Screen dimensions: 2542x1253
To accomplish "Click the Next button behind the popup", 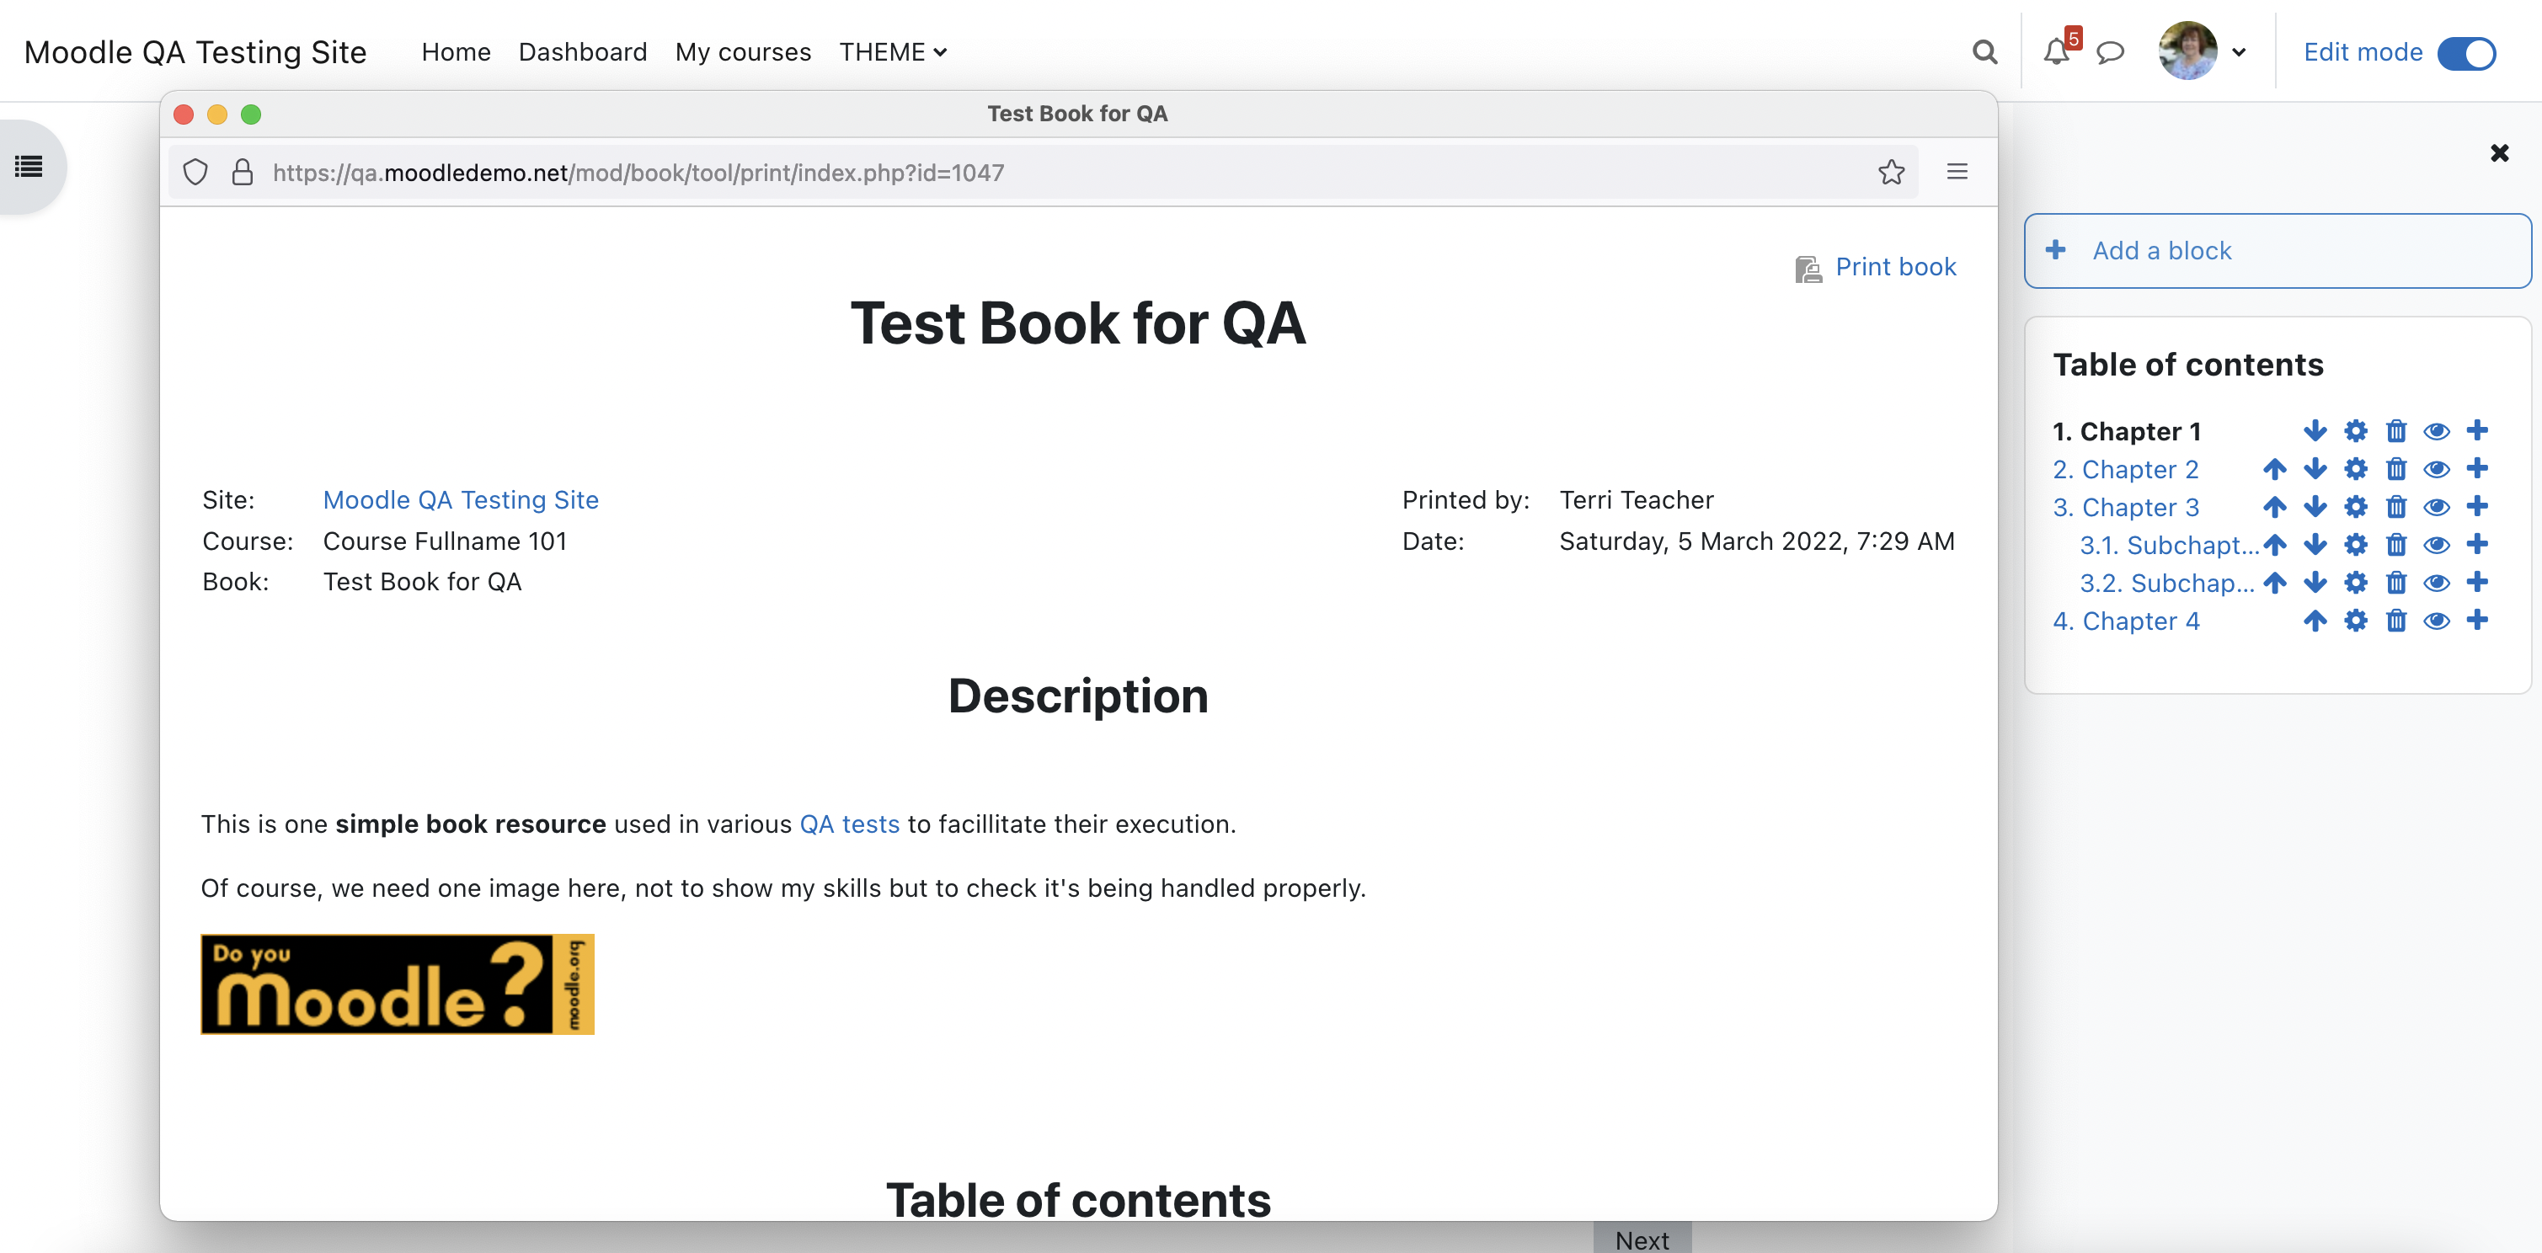I will pos(1642,1238).
